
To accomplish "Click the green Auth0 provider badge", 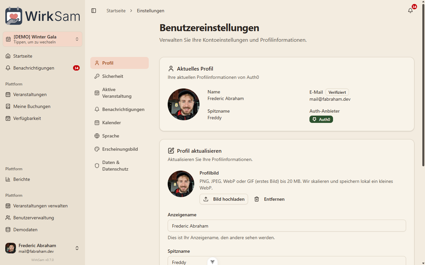I will pyautogui.click(x=321, y=119).
